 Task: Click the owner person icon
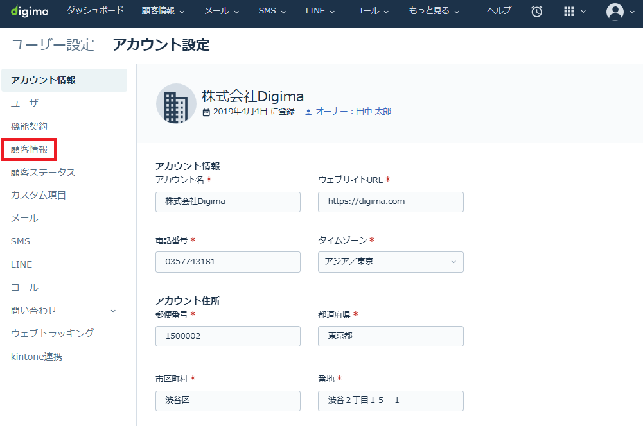point(308,112)
